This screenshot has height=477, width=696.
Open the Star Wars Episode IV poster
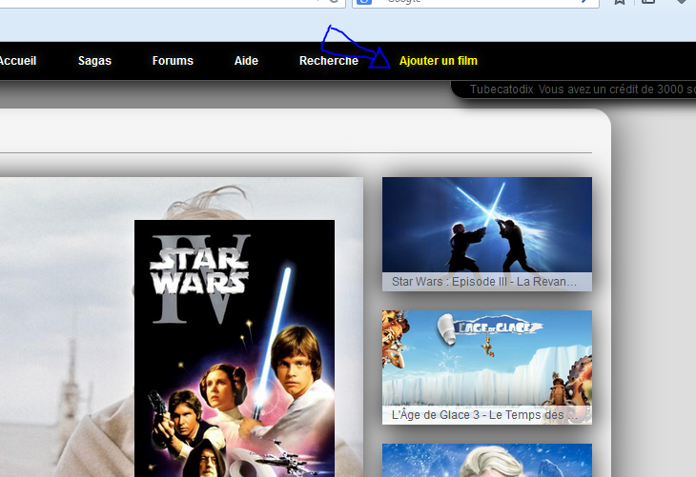point(234,348)
